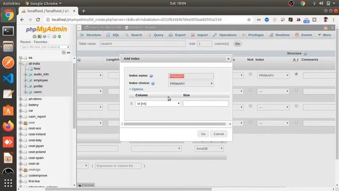This screenshot has height=191, width=339.
Task: Click the Go button next to Add column(s)
Action: tap(237, 44)
